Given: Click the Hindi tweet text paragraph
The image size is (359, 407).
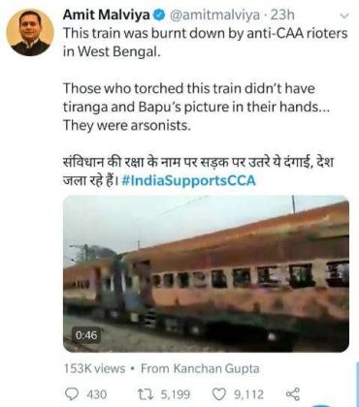Looking at the screenshot, I should pyautogui.click(x=198, y=171).
